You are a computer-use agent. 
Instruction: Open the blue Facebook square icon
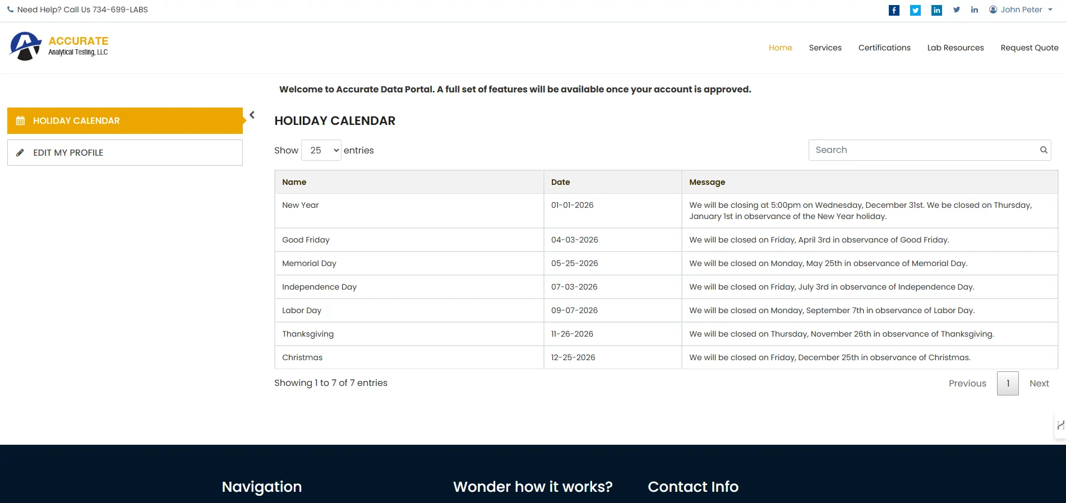click(x=894, y=10)
